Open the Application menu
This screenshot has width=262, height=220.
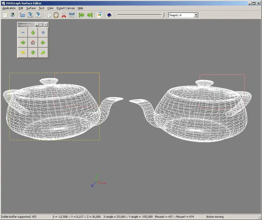click(x=9, y=8)
